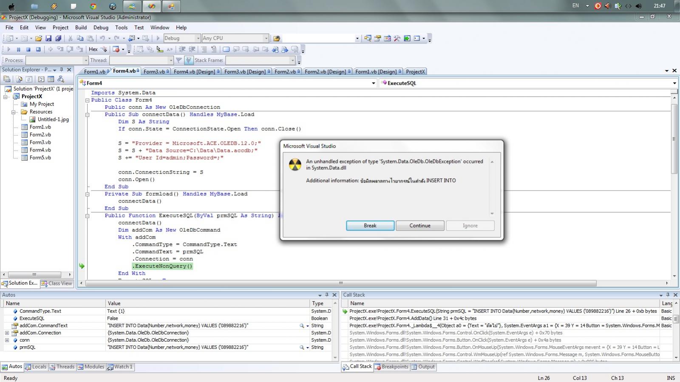The height and width of the screenshot is (382, 680).
Task: Click the Apple logo in top bar
Action: pyautogui.click(x=11, y=6)
